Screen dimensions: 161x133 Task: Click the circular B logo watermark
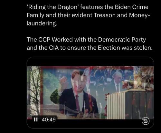coord(146,121)
